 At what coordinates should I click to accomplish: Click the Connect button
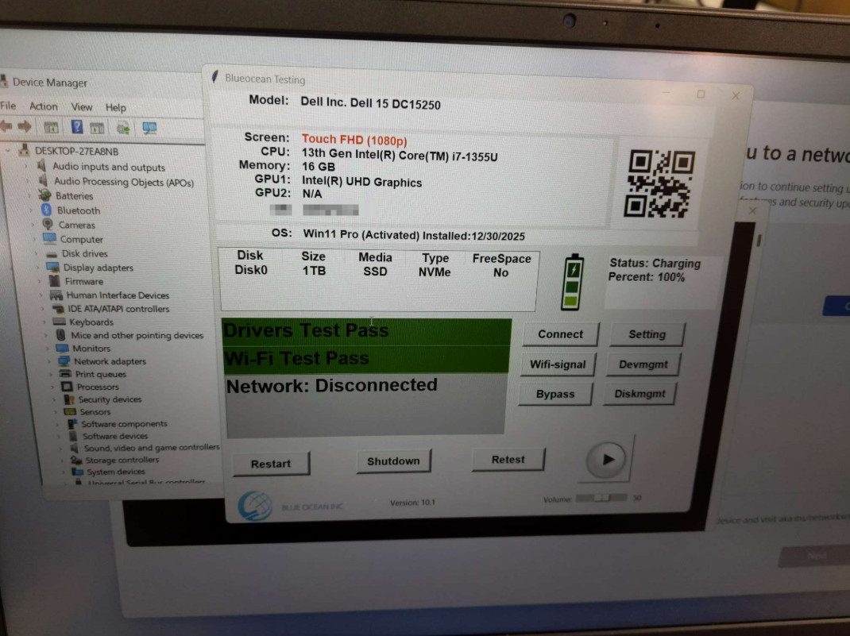pos(561,334)
